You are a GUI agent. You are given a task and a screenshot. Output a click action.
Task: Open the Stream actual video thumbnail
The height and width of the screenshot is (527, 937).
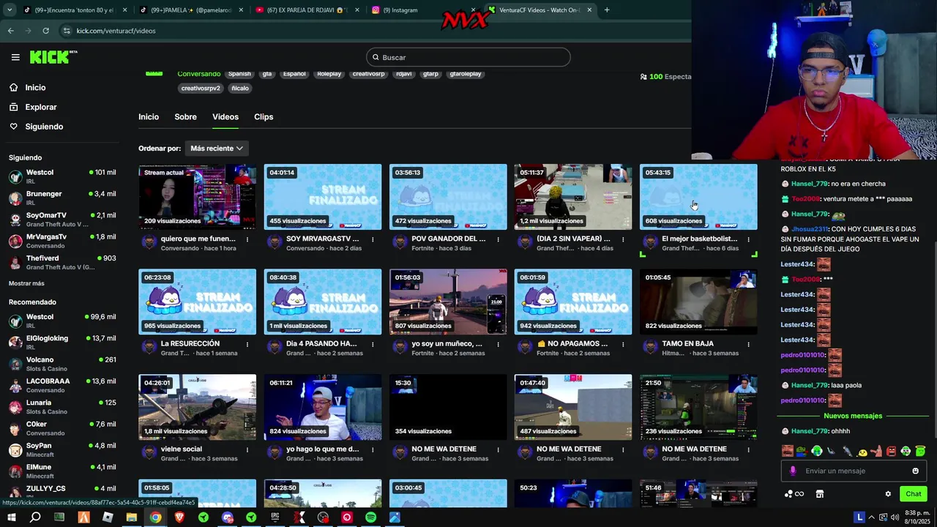pos(198,197)
